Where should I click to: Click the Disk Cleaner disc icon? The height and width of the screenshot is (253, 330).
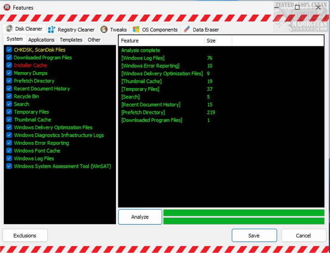coord(9,28)
